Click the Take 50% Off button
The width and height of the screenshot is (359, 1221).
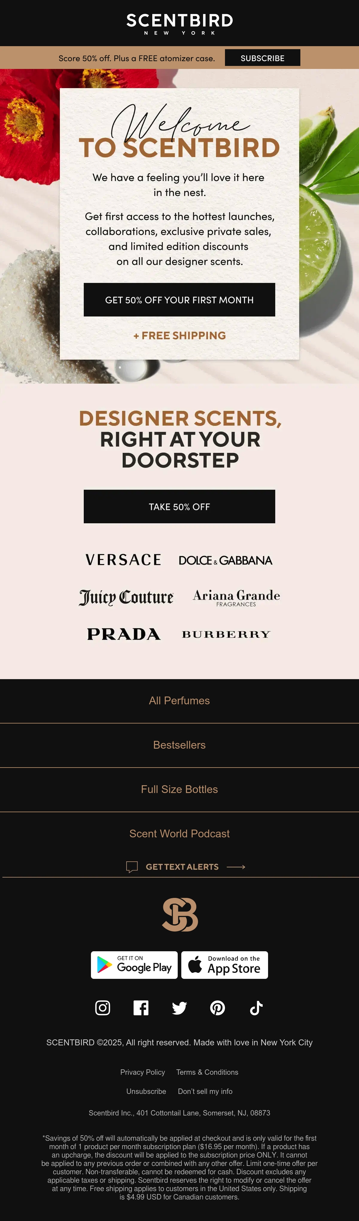179,506
